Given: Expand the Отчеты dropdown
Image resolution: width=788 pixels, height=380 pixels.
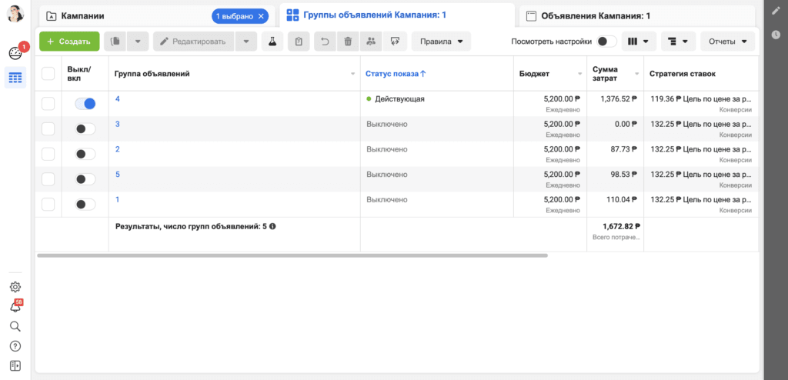Looking at the screenshot, I should [727, 42].
